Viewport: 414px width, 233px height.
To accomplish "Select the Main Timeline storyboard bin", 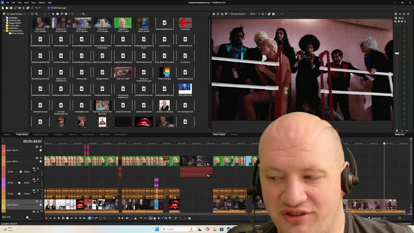I will click(x=18, y=33).
